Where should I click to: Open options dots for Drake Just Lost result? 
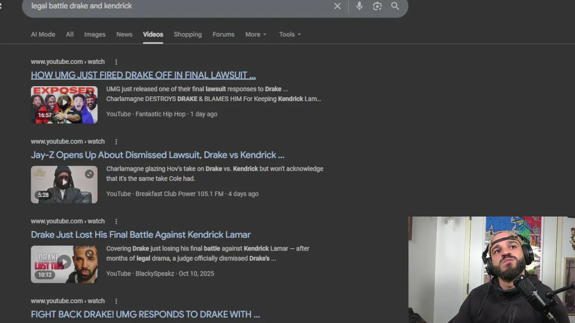[116, 222]
